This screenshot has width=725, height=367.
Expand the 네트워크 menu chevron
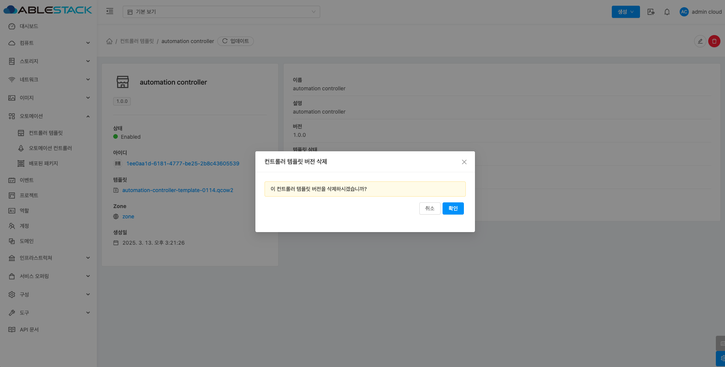88,80
